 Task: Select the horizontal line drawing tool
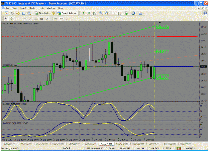coord(24,19)
